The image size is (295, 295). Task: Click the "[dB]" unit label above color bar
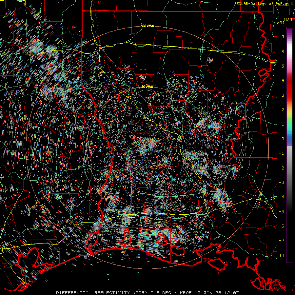tap(280, 23)
